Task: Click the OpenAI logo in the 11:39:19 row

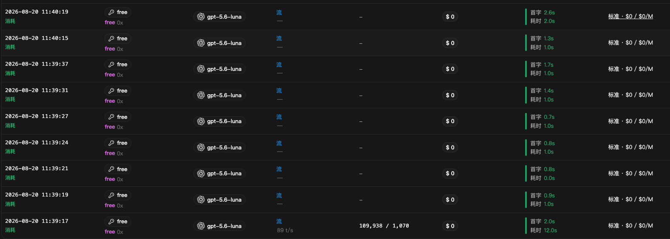Action: (201, 200)
